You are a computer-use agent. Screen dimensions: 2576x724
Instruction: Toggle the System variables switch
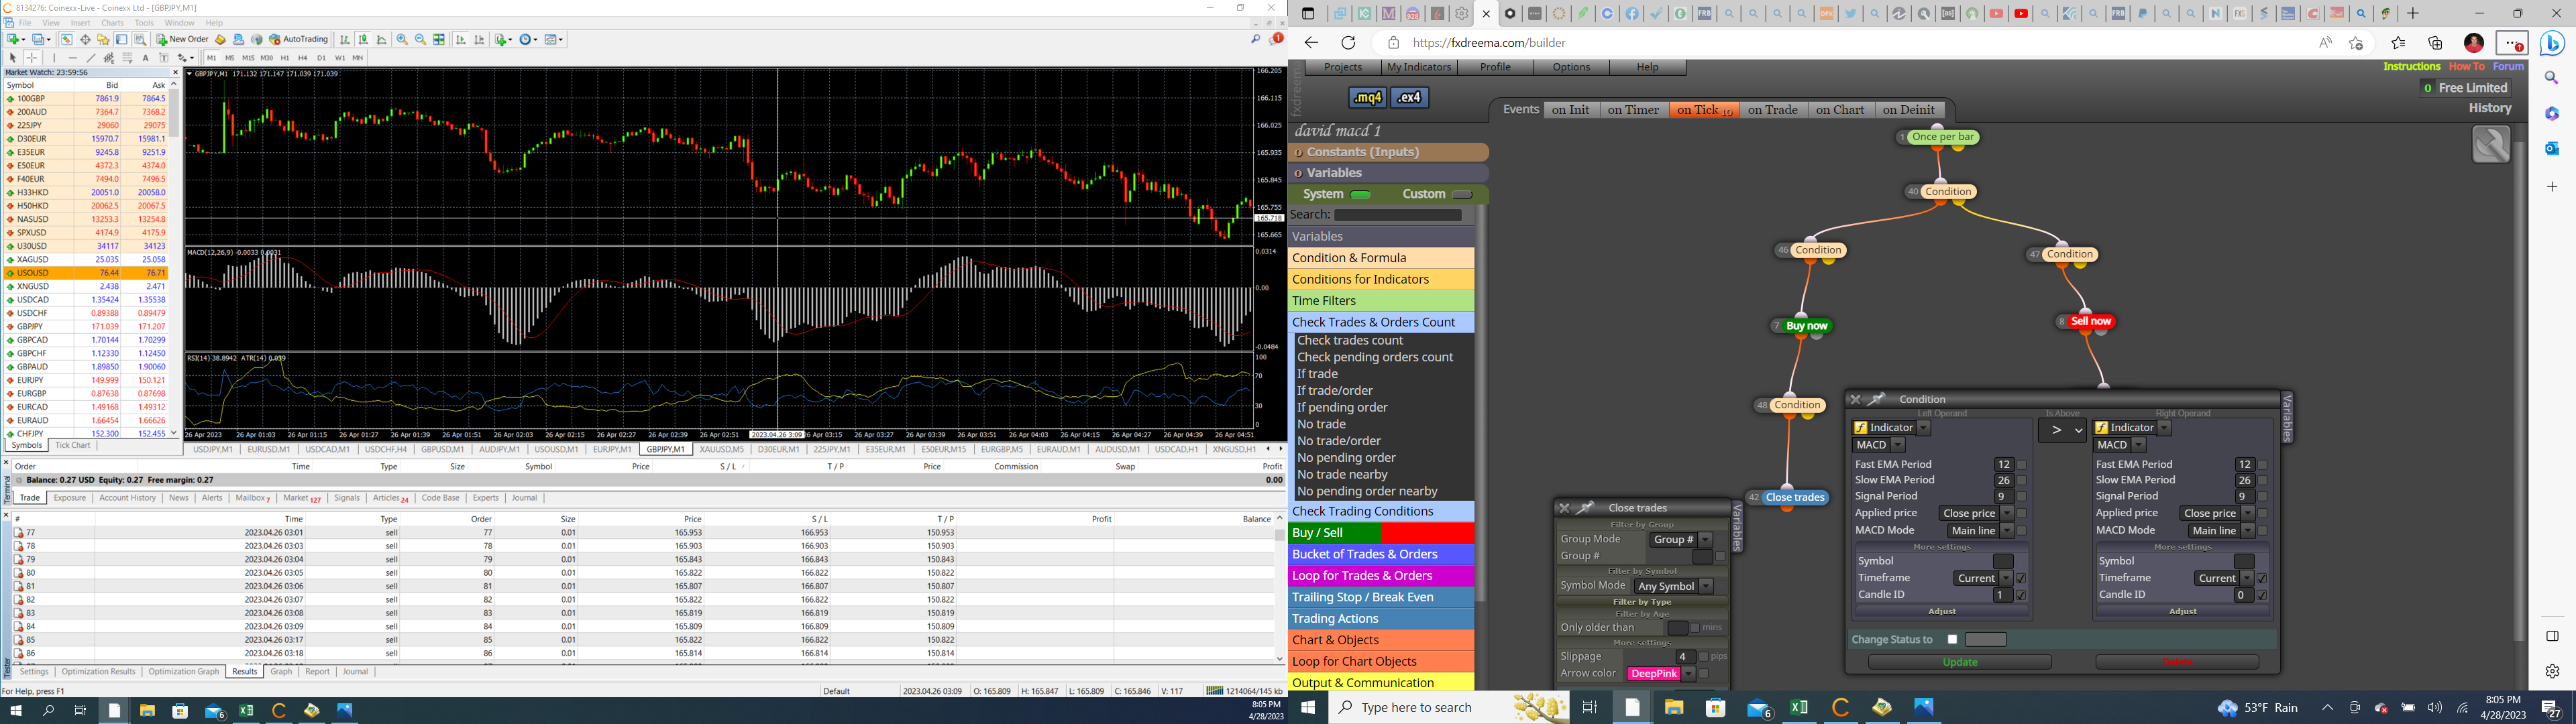pyautogui.click(x=1360, y=195)
